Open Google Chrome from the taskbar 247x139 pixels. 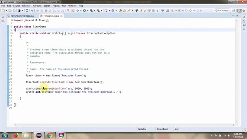[x=50, y=136]
